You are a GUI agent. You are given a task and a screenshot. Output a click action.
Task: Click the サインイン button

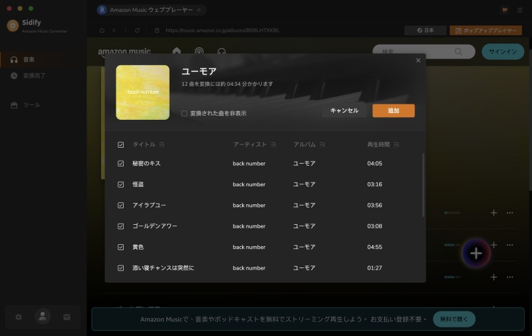(x=503, y=52)
